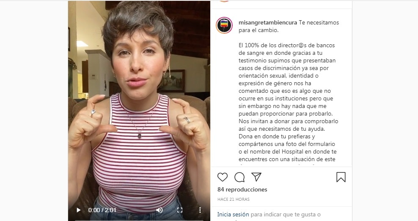Screen dimensions: 418x221
Task: Open video options three-dot menu
Action: [x=200, y=210]
